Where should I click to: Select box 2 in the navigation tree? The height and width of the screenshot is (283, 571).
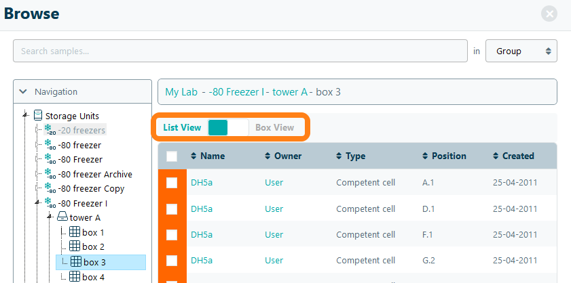coord(93,247)
